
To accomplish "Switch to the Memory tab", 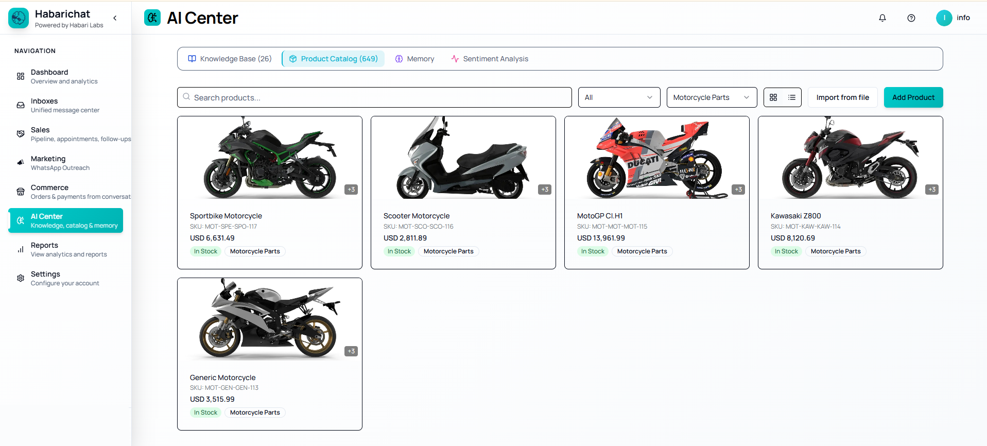I will pyautogui.click(x=414, y=59).
